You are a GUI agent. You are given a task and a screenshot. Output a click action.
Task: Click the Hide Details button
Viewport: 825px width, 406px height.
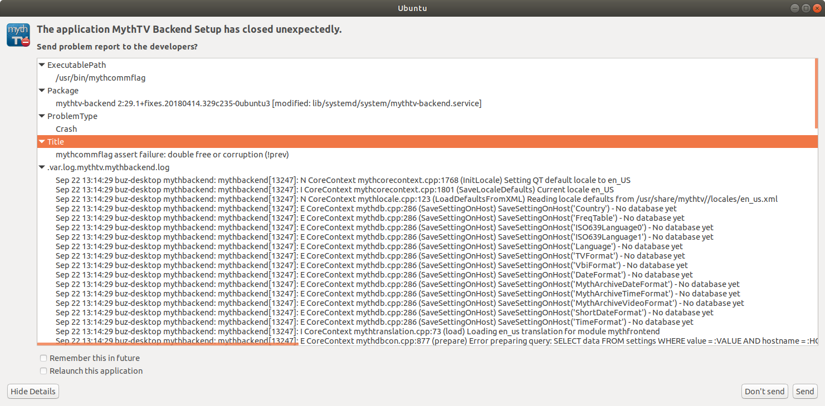[x=33, y=392]
